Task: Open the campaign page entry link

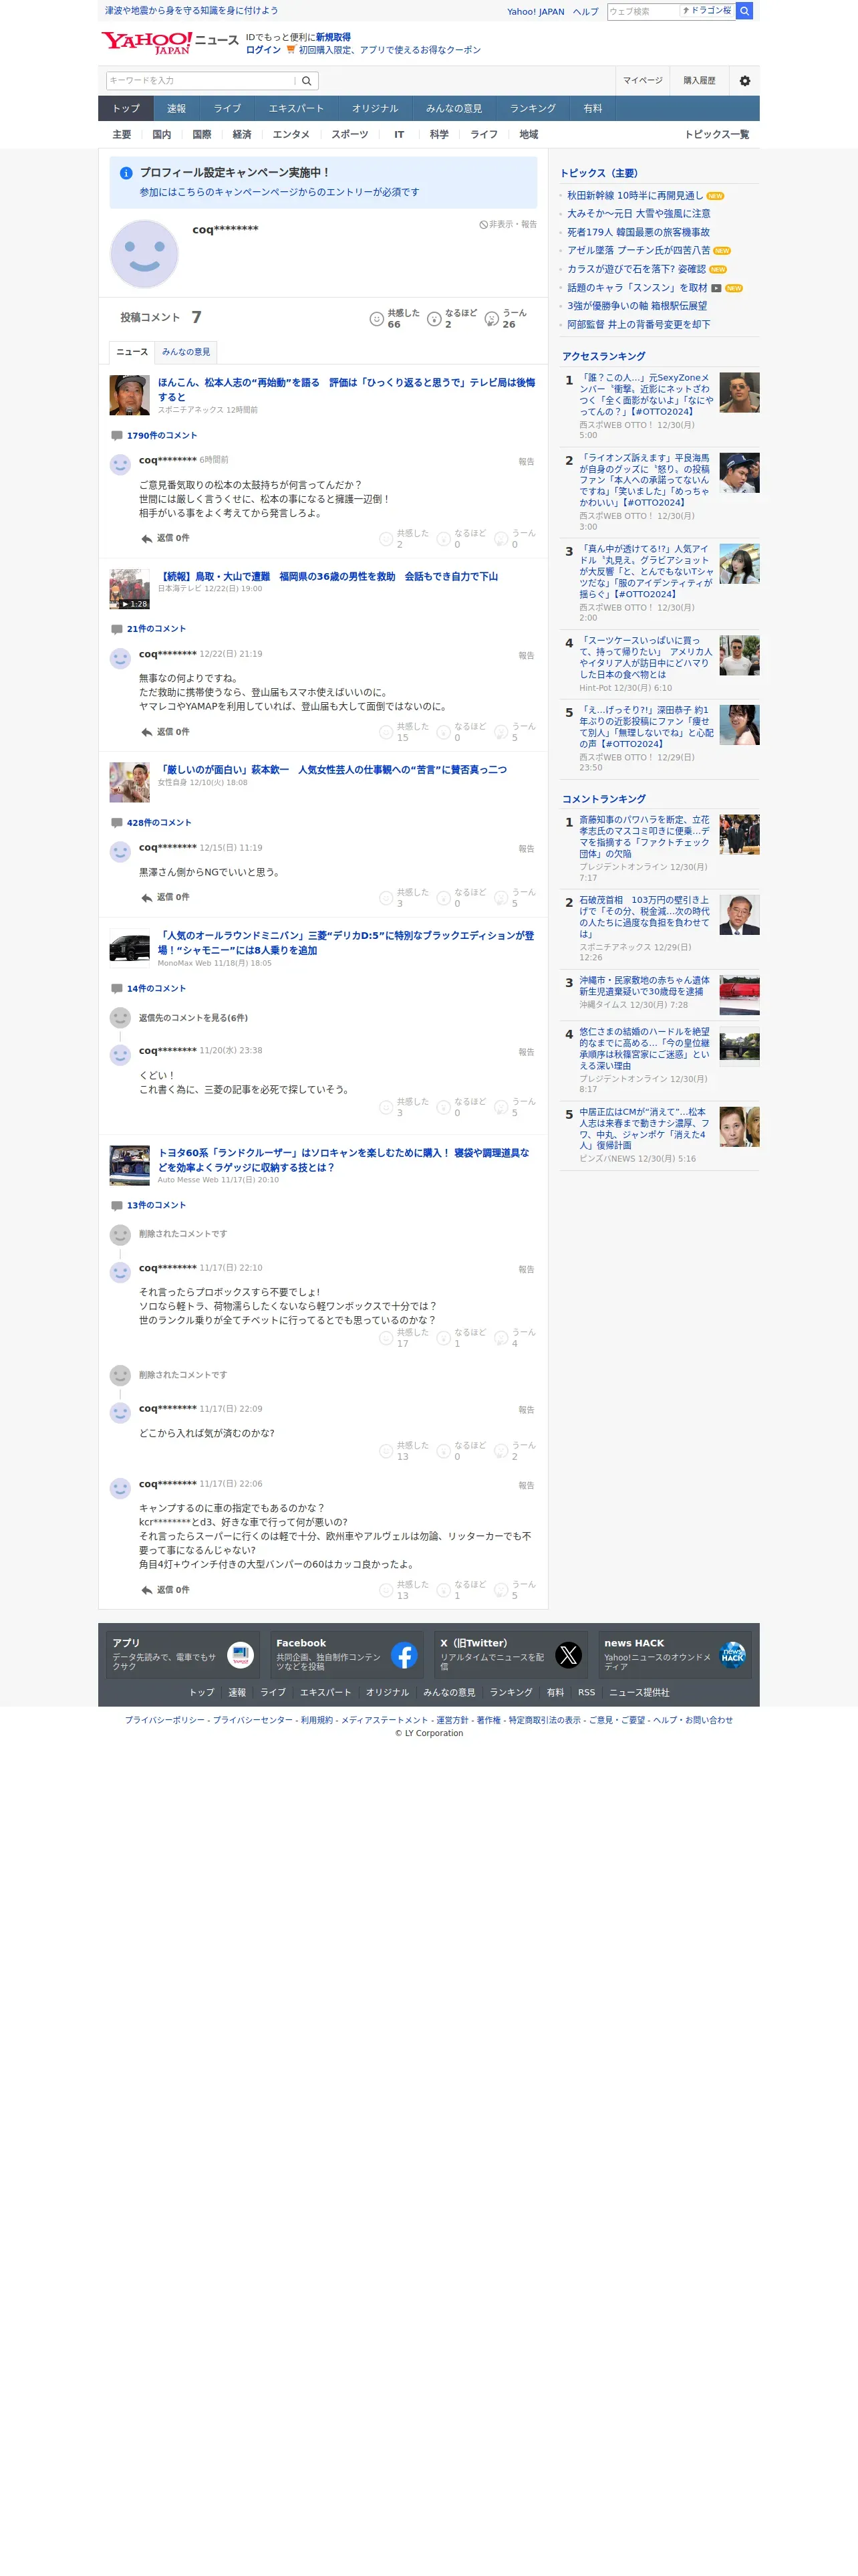Action: (x=279, y=192)
